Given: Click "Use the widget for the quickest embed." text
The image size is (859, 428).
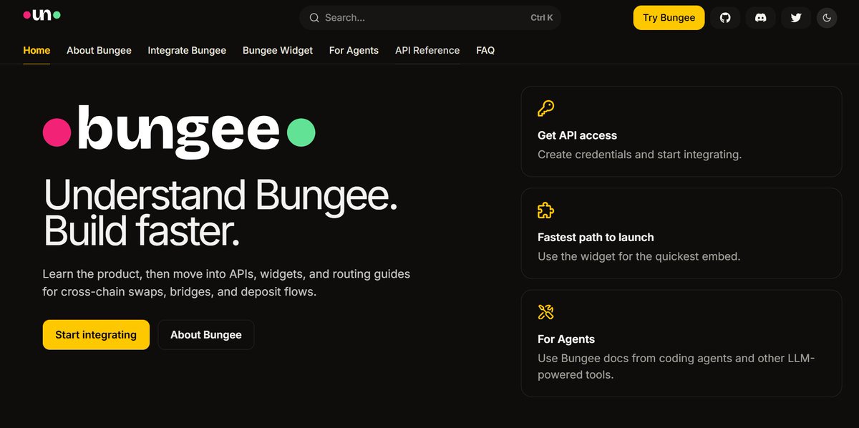Looking at the screenshot, I should [x=639, y=256].
